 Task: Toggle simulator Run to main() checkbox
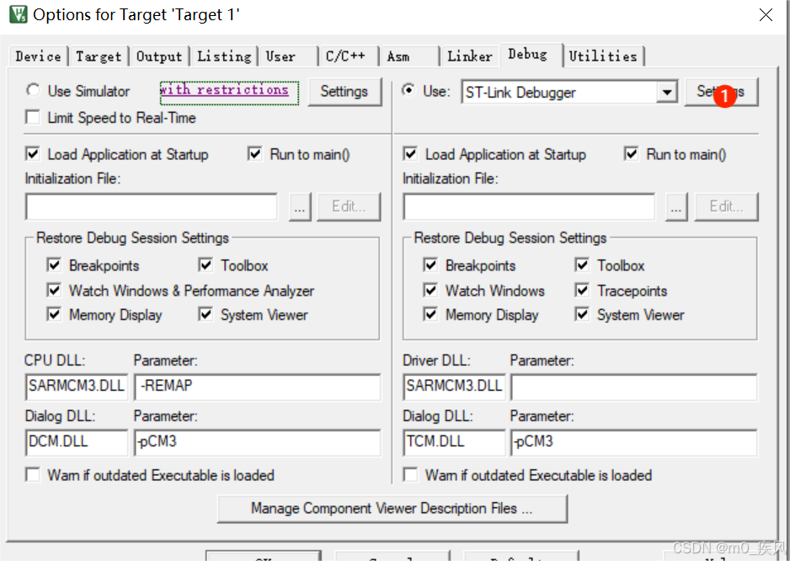[x=255, y=154]
